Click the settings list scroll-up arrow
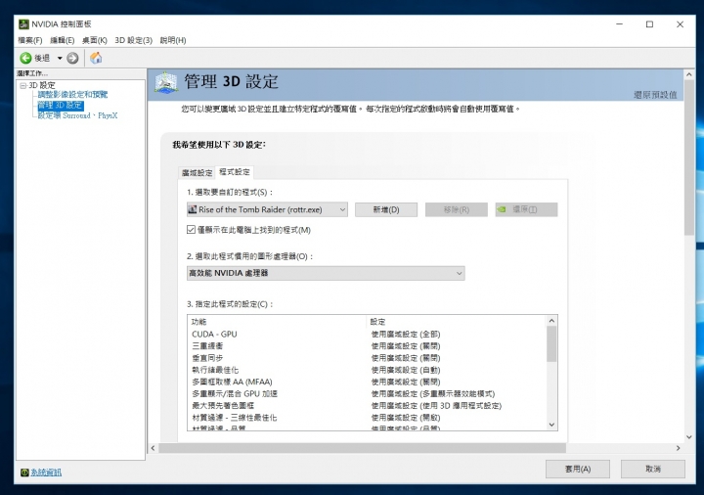The image size is (704, 495). pyautogui.click(x=551, y=321)
